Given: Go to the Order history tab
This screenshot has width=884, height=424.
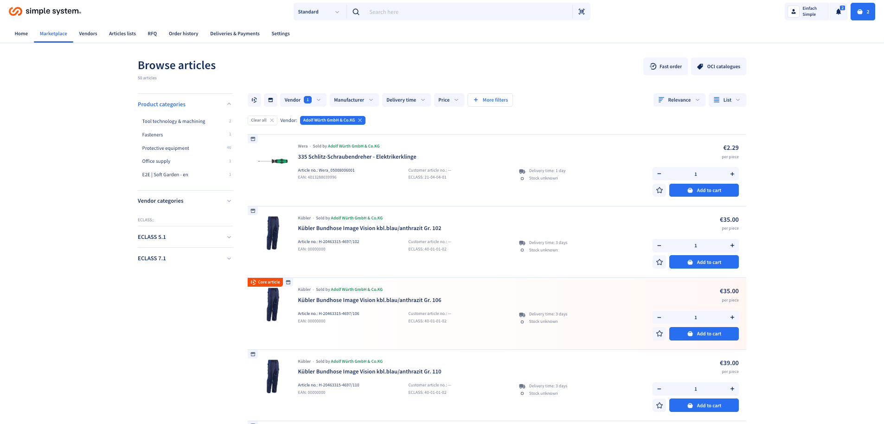Looking at the screenshot, I should 183,33.
